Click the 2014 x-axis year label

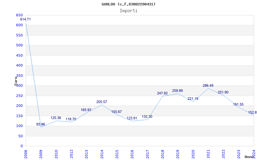click(x=102, y=154)
